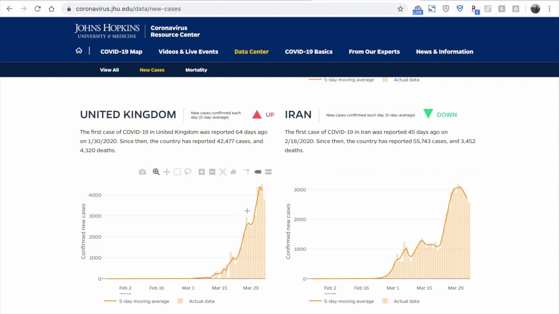Click 'Mar 15' label on Iran chart

[424, 288]
